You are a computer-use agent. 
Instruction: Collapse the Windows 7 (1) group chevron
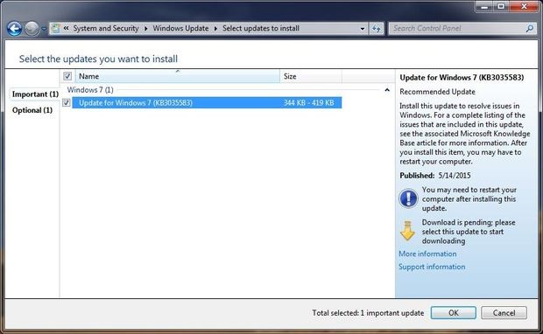[387, 90]
